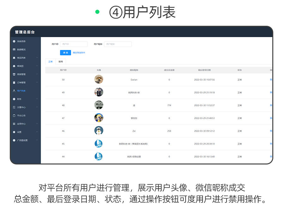The width and height of the screenshot is (284, 211).
Task: Click into the 用户昵称 search field
Action: click(118, 44)
